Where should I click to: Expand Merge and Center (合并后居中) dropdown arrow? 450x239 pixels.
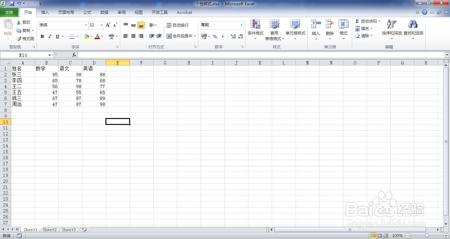[x=195, y=36]
